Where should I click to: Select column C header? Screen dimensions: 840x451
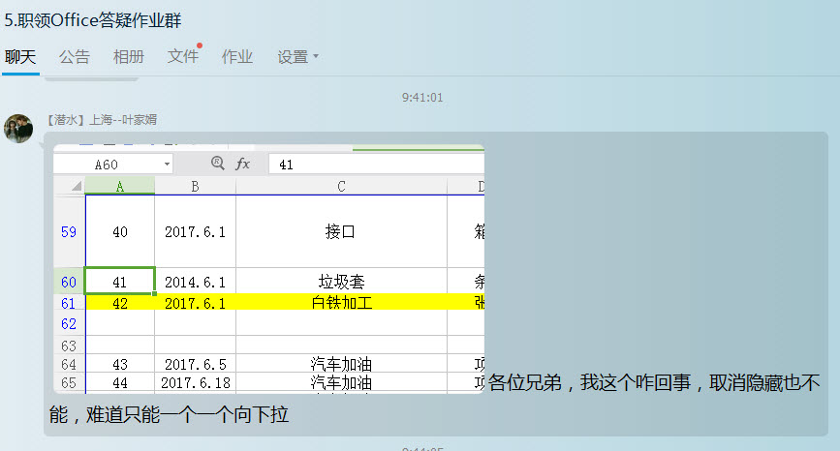(341, 186)
